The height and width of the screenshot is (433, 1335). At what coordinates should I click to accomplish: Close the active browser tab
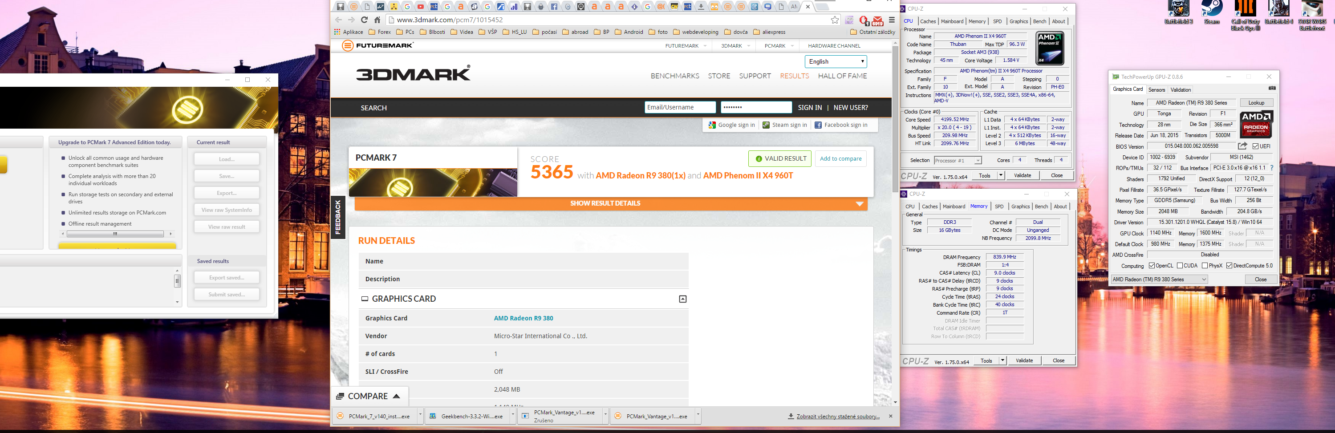pyautogui.click(x=807, y=7)
